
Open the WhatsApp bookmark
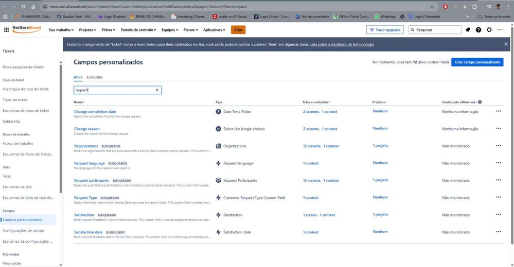(385, 16)
